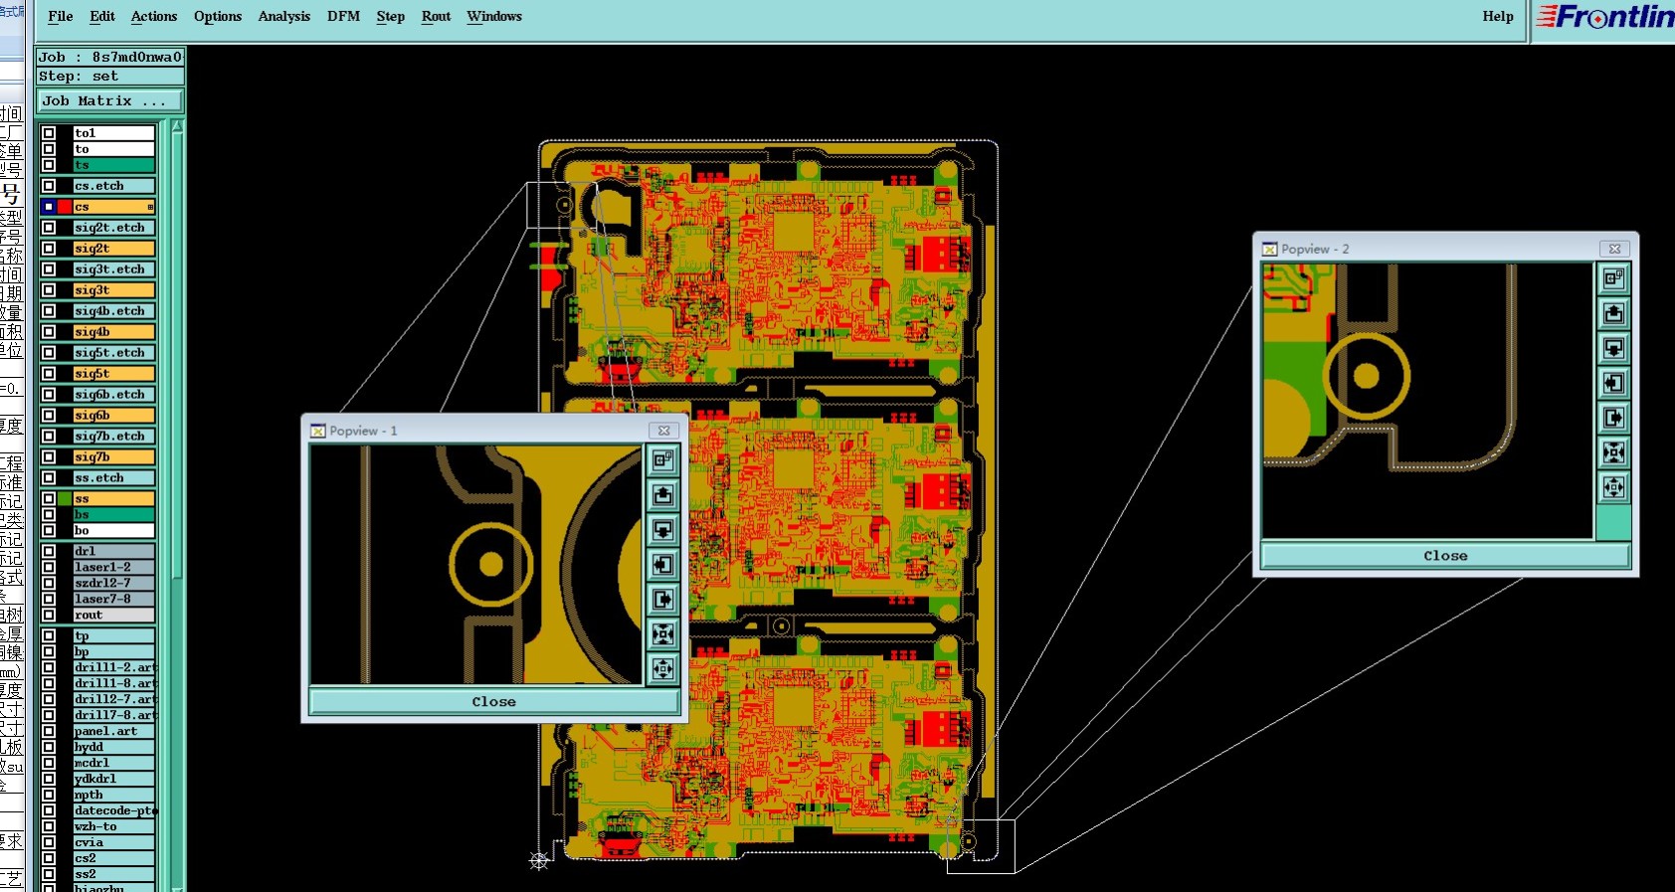Click the datum origin marker below the panel
This screenshot has width=1675, height=892.
pyautogui.click(x=539, y=860)
